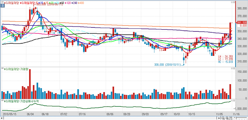Click the zoom in magnifier icon

click(227, 118)
